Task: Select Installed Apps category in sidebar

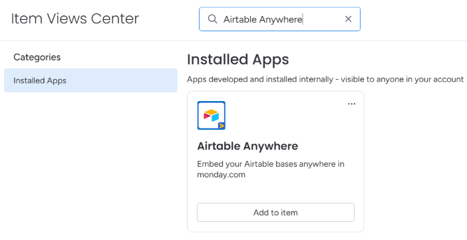Action: click(x=90, y=80)
